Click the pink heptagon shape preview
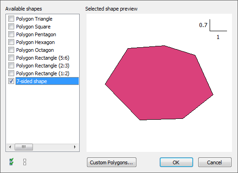238x173 pixels. click(159, 83)
